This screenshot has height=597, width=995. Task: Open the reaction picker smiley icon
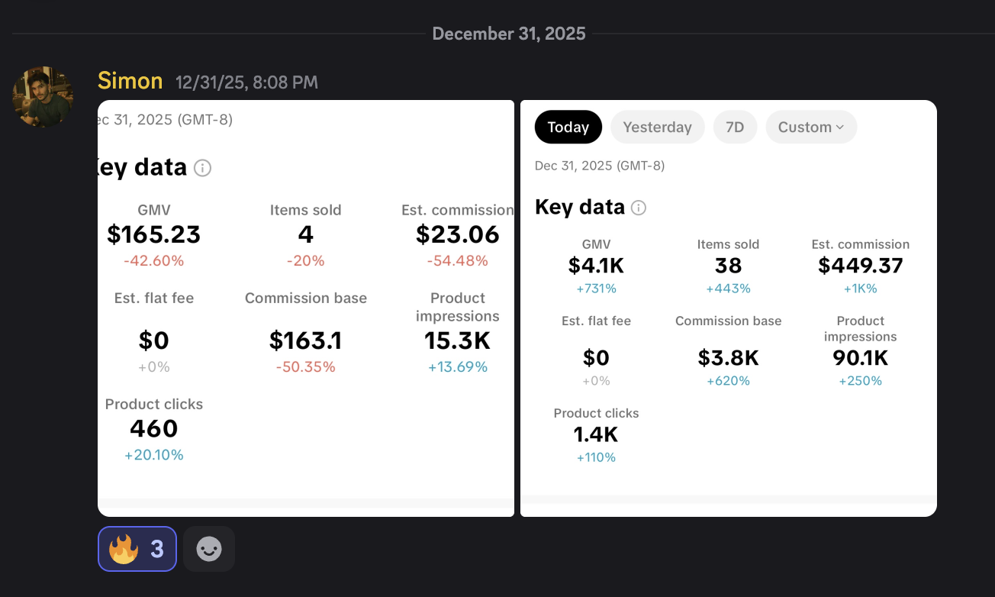(208, 548)
